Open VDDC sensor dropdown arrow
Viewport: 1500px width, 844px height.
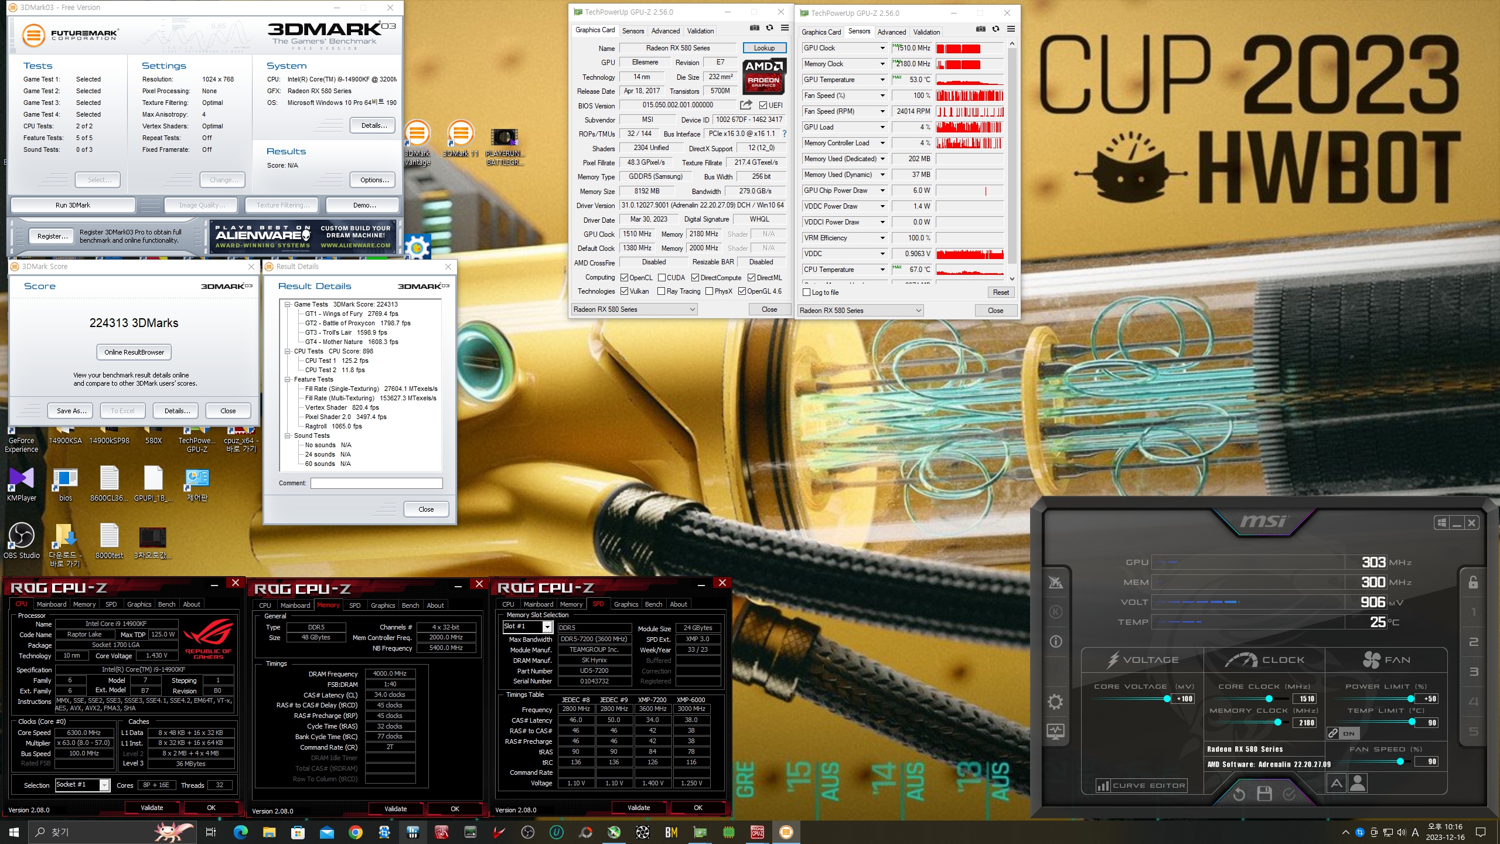pos(882,254)
